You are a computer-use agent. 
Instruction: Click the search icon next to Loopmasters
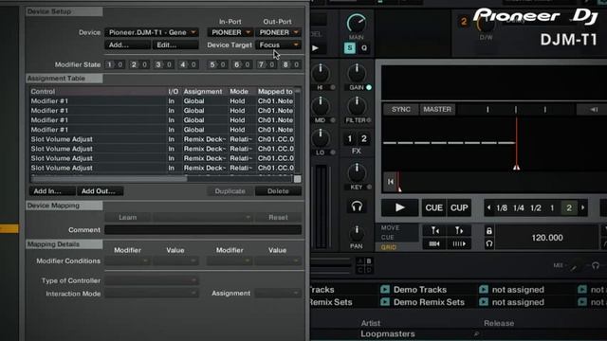coord(476,333)
